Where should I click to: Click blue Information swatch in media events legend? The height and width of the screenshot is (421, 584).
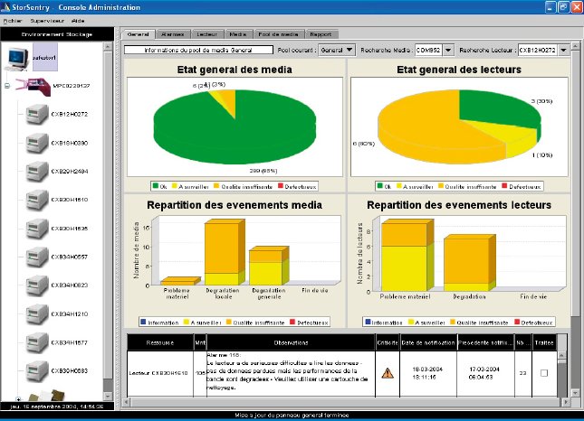pyautogui.click(x=143, y=322)
